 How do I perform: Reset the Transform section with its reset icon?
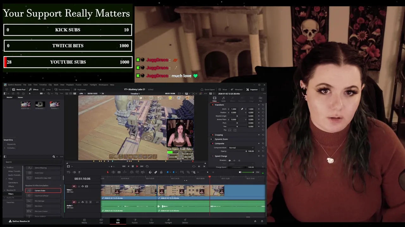[x=263, y=105]
